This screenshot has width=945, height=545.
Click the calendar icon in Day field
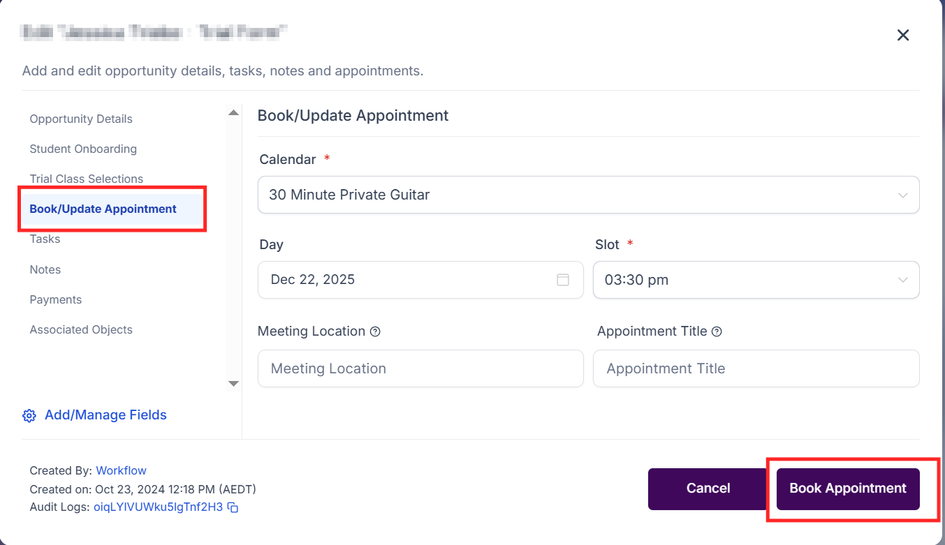(562, 280)
